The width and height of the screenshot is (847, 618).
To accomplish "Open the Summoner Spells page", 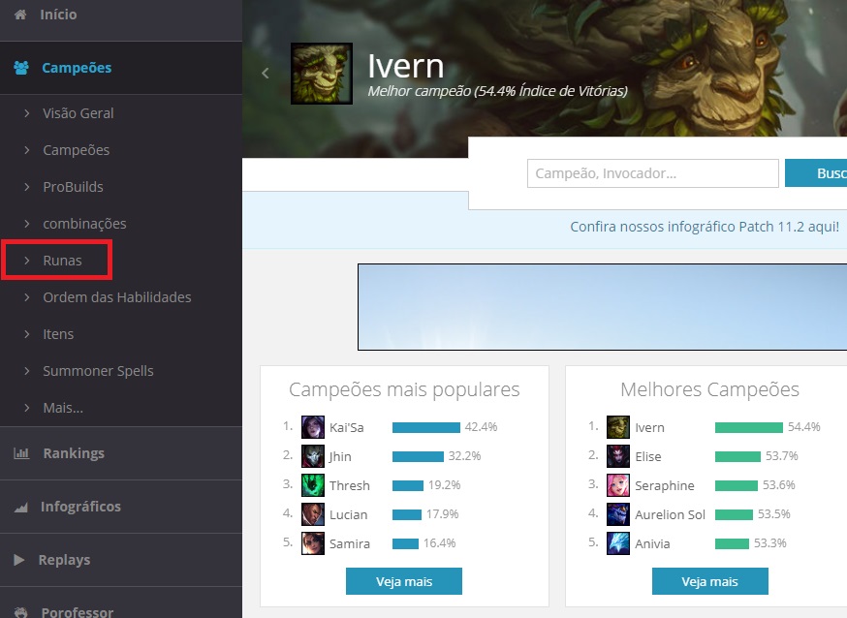I will pyautogui.click(x=98, y=371).
